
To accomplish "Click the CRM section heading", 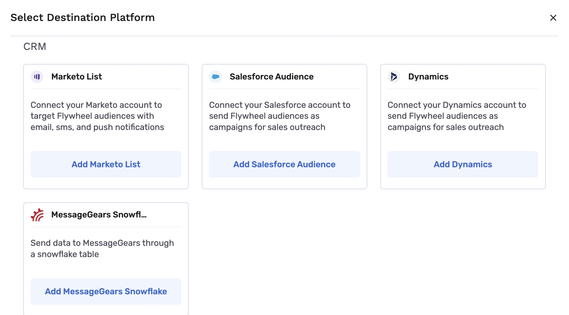I will [x=35, y=47].
